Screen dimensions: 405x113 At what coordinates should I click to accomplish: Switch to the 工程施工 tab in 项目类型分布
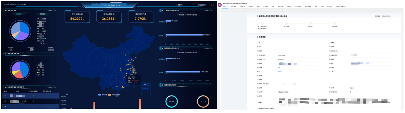tap(43, 14)
